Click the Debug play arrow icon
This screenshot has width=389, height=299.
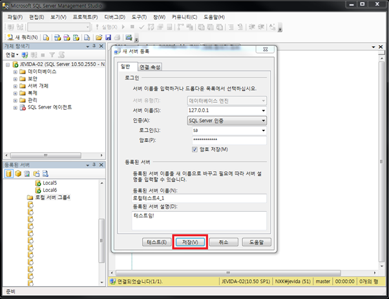coord(123,26)
